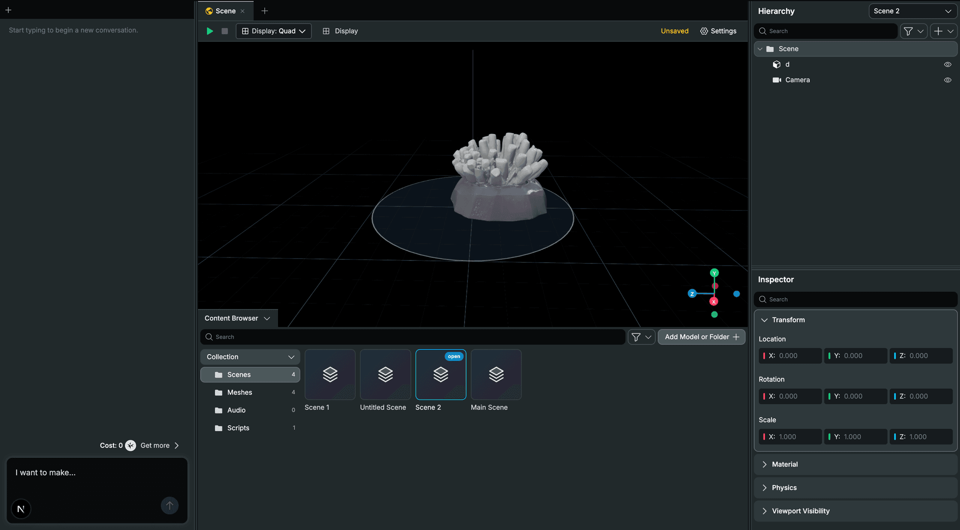Open Untitled Scene thumbnail
This screenshot has width=960, height=530.
(385, 374)
